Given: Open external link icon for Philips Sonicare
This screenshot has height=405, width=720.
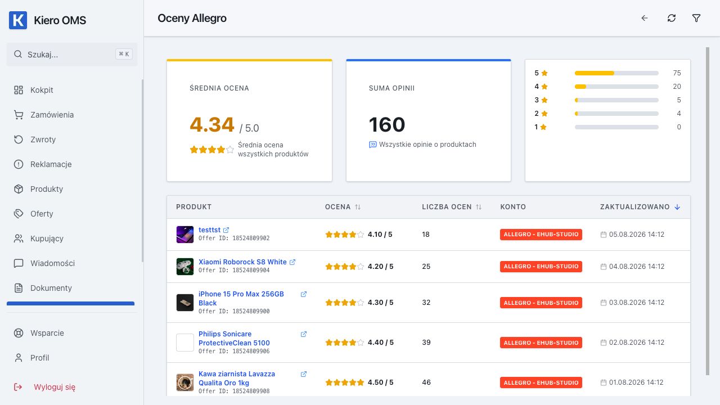Looking at the screenshot, I should (x=304, y=334).
